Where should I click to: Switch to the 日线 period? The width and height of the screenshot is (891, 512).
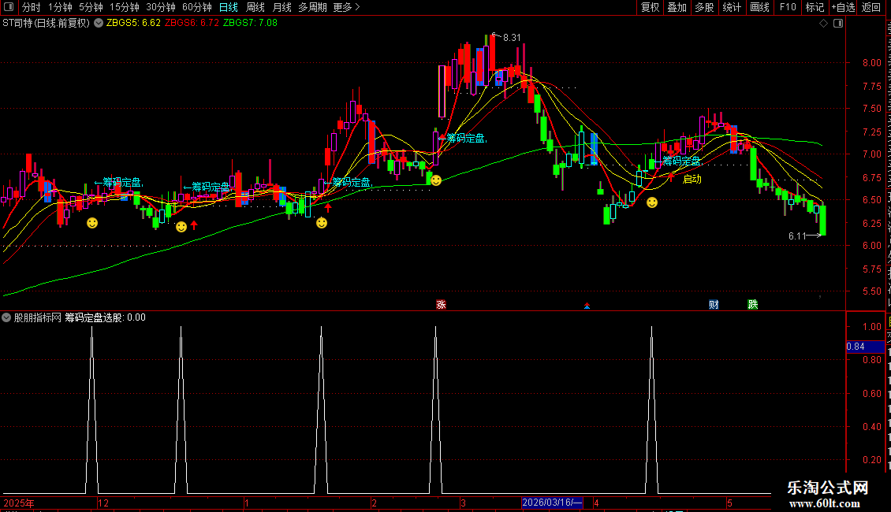229,7
